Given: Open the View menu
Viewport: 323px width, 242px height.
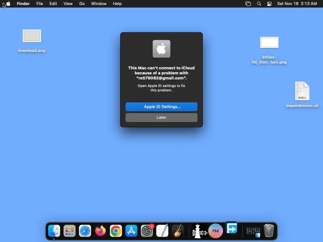Looking at the screenshot, I should point(68,4).
